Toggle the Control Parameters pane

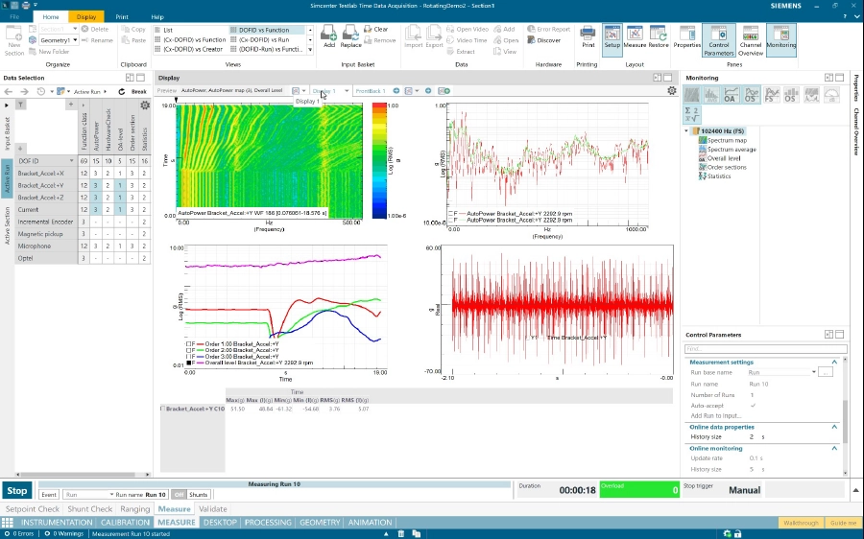(x=717, y=38)
